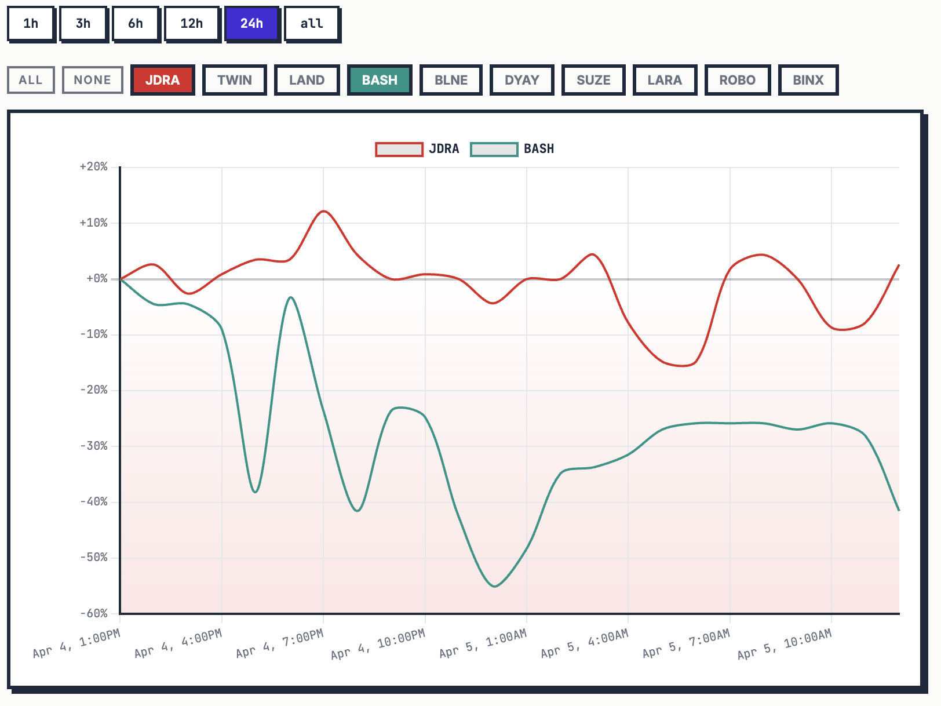The height and width of the screenshot is (706, 941).
Task: Click the 'Apr 5, 4:00AM' axis label
Action: tap(585, 643)
